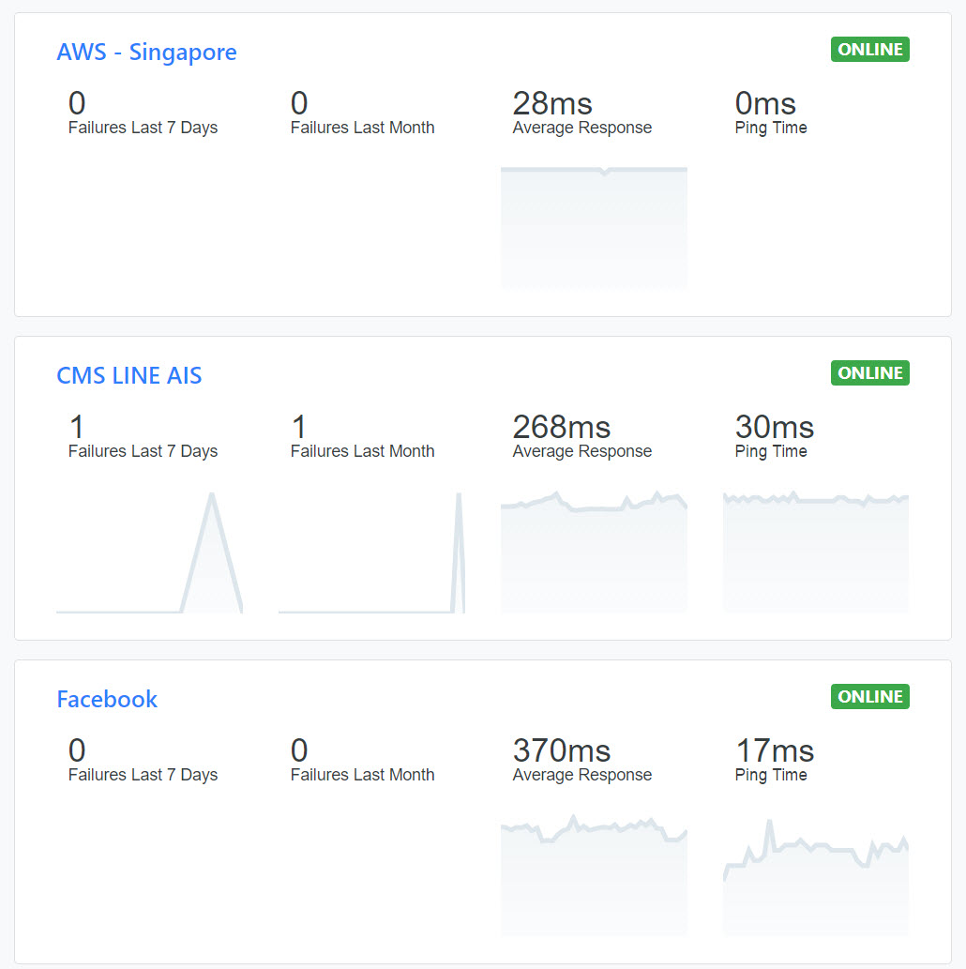Click CMS LINE AIS 7-day failure count 1
Viewport: 966px width, 969px height.
click(77, 427)
